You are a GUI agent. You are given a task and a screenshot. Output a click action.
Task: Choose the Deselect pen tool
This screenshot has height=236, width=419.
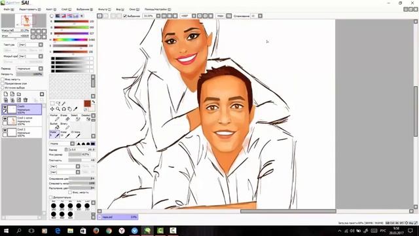[86, 117]
